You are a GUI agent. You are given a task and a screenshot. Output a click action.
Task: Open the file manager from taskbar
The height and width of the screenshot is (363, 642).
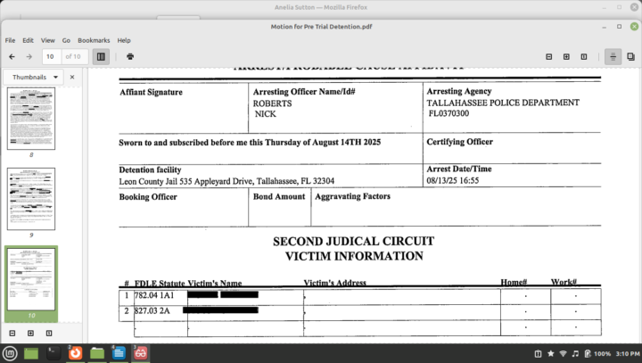pyautogui.click(x=97, y=353)
